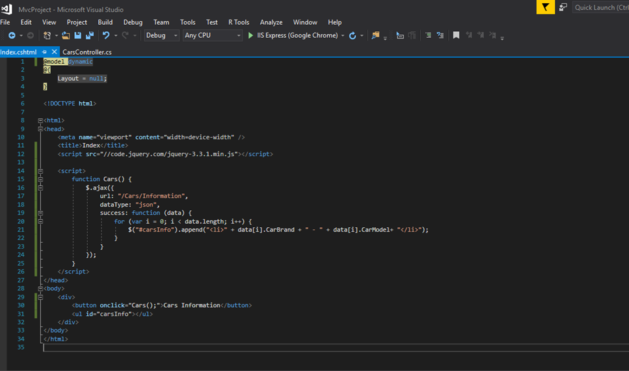
Task: Click in the Quick Launch search box
Action: 600,7
